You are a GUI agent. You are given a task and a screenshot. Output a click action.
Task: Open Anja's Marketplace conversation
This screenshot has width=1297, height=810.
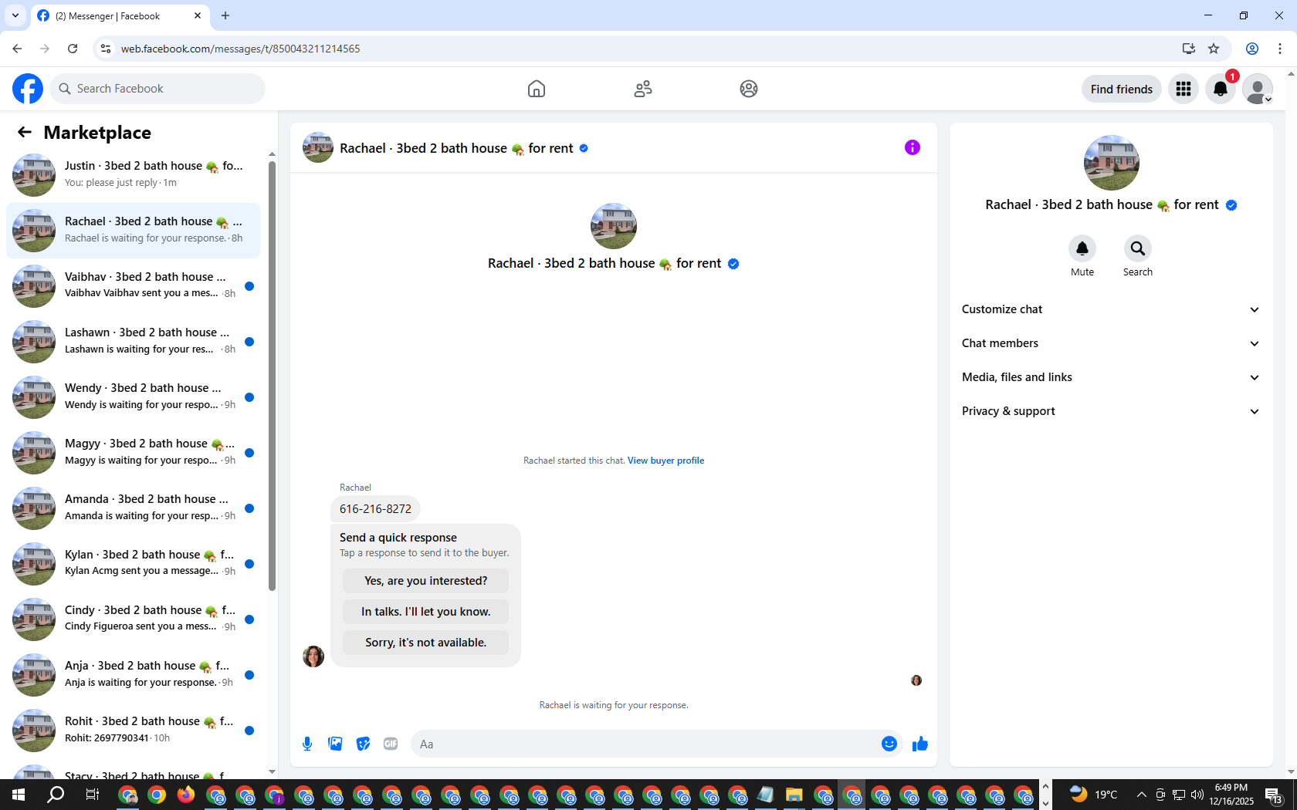point(133,675)
